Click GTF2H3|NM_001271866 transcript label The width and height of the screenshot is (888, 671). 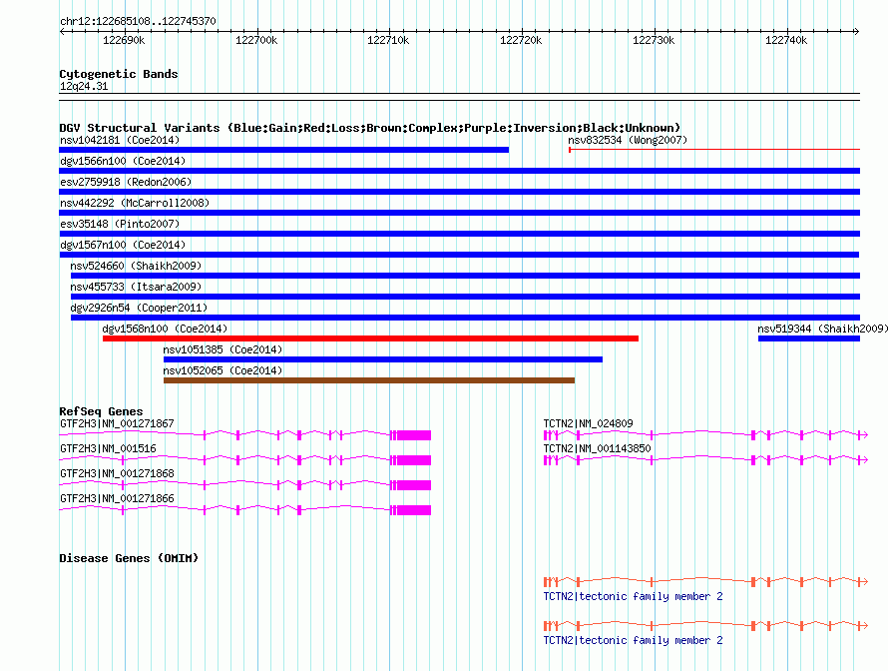117,498
